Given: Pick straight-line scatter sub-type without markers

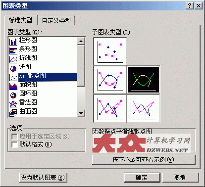Looking at the screenshot, I should pyautogui.click(x=143, y=108).
